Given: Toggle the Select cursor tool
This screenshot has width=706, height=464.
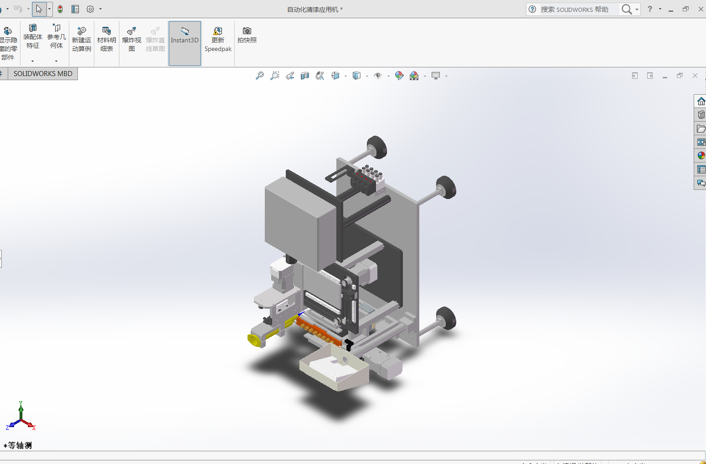Looking at the screenshot, I should [x=39, y=9].
